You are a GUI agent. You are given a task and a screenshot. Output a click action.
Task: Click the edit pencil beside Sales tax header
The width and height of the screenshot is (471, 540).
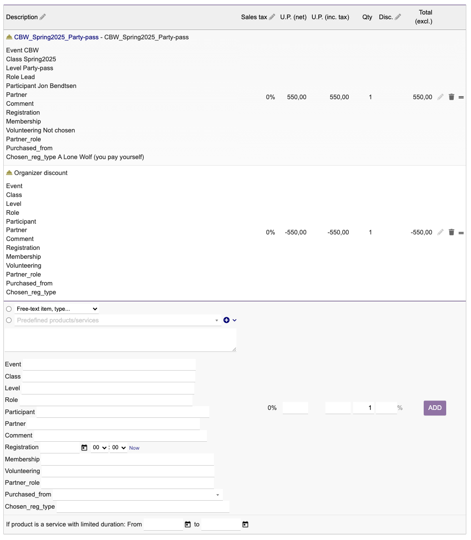click(x=272, y=17)
